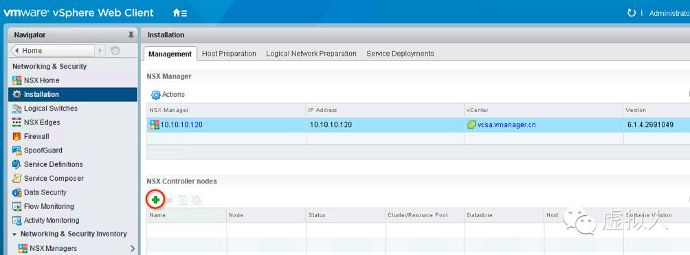690x255 pixels.
Task: Switch to the Host Preparation tab
Action: tap(229, 54)
